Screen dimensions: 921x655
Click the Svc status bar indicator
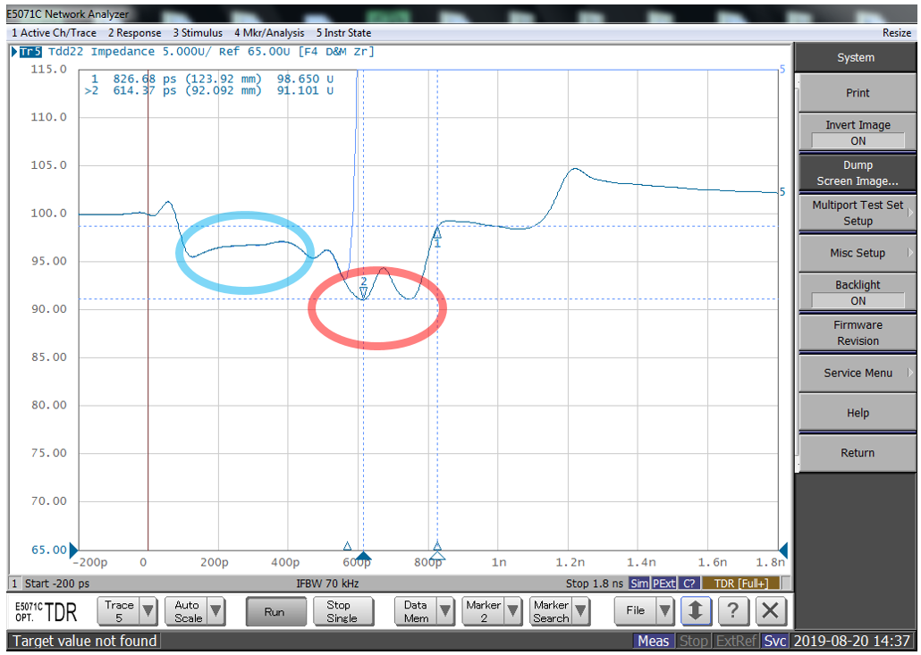point(774,641)
